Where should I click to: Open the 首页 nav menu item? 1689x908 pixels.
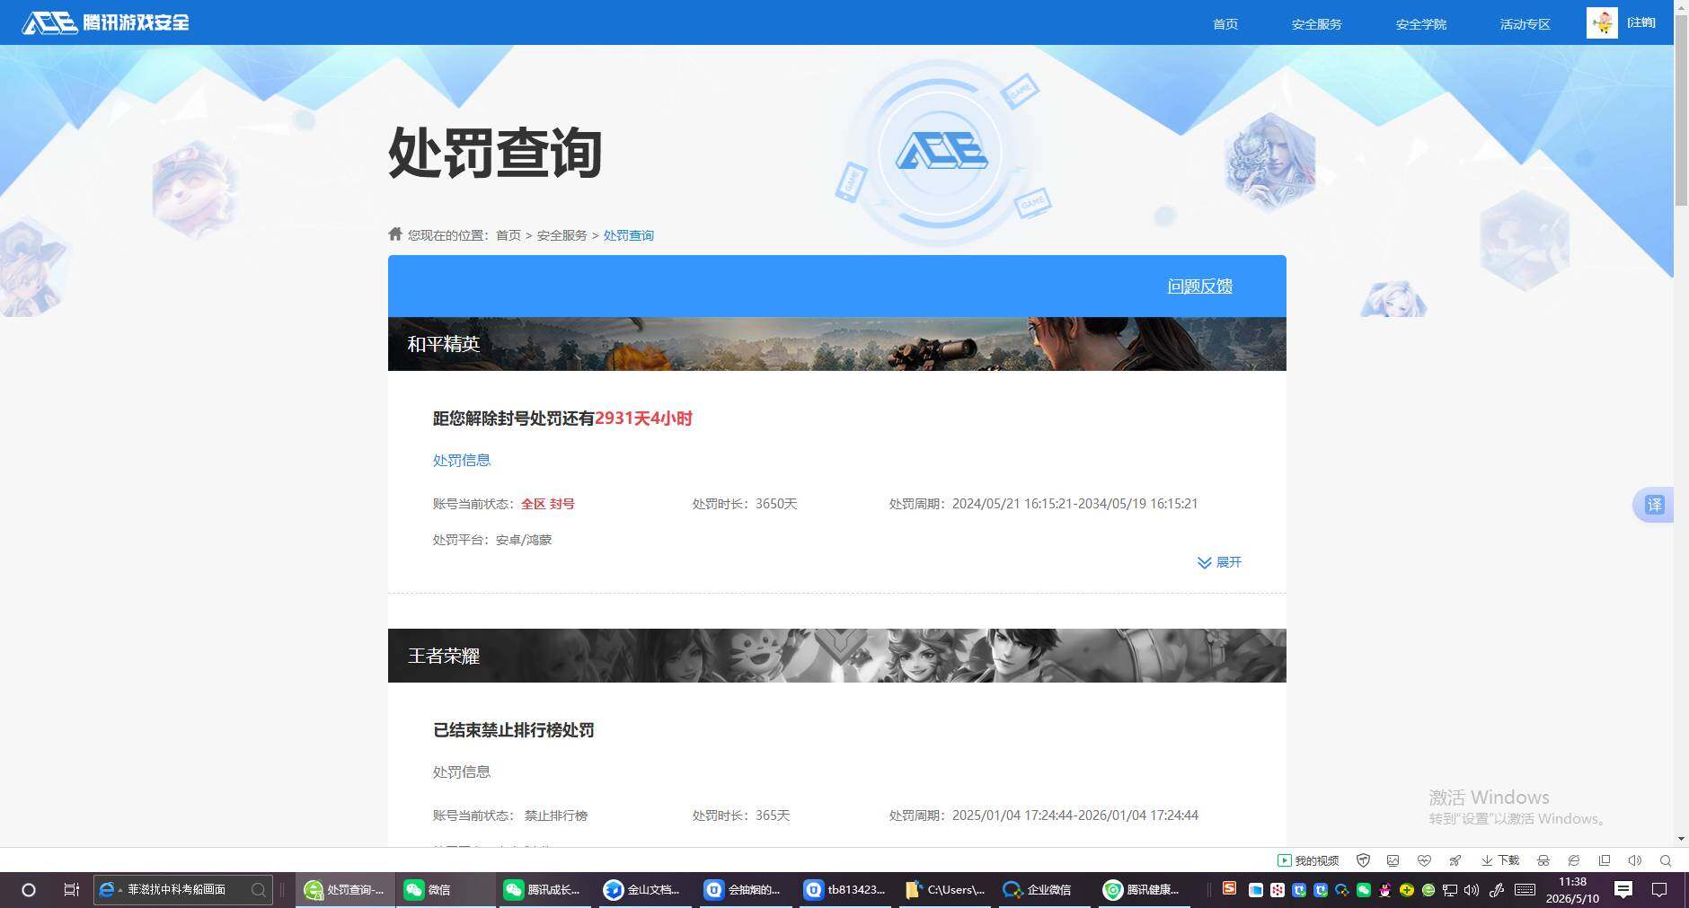(1225, 24)
